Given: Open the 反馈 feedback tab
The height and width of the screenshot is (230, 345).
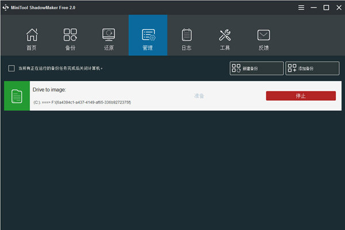Looking at the screenshot, I should coord(263,39).
